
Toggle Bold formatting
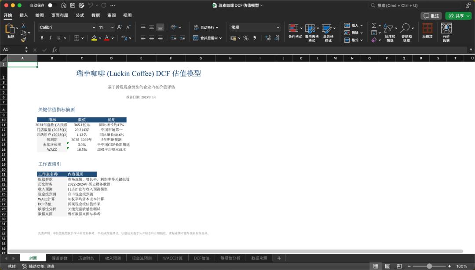pos(42,38)
